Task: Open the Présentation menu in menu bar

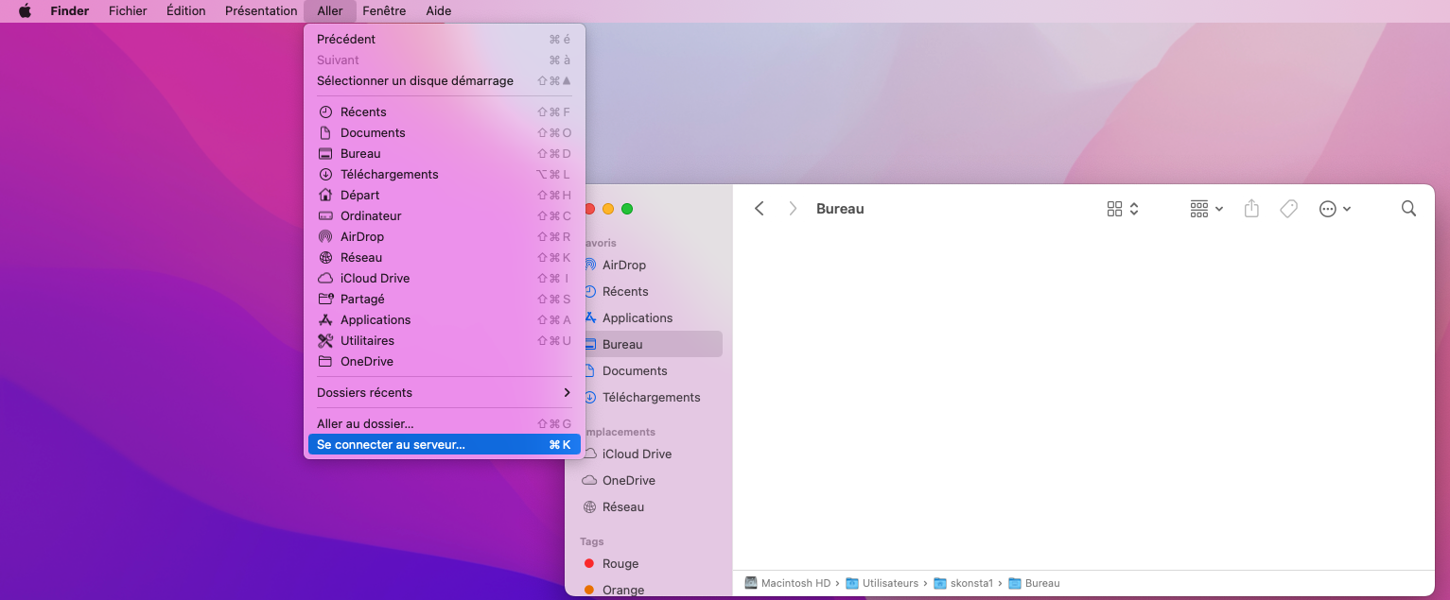Action: point(261,11)
